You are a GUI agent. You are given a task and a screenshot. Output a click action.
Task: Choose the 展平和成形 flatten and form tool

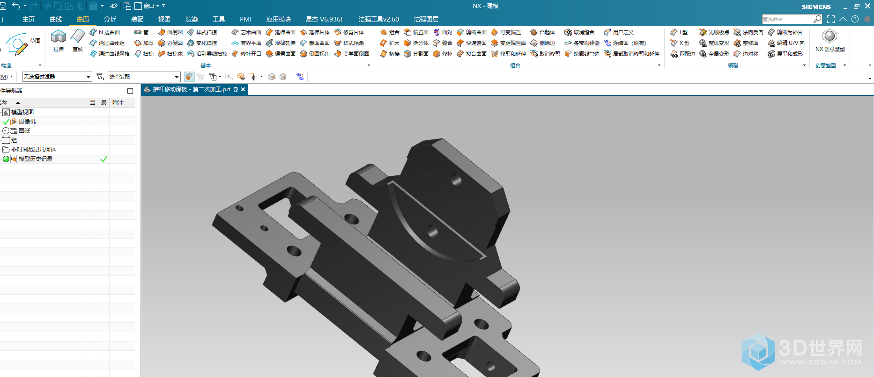tap(785, 54)
